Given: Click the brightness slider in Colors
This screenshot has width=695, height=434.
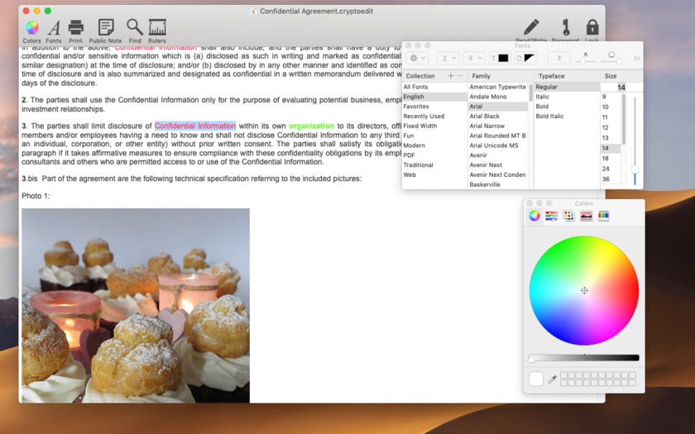Looking at the screenshot, I should 584,358.
